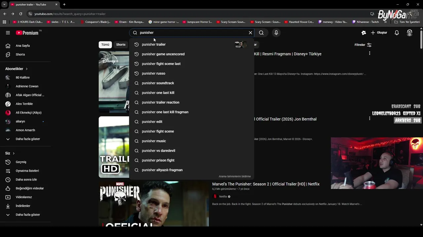Open Videolarınız in sidebar
Image resolution: width=423 pixels, height=237 pixels.
point(25,197)
